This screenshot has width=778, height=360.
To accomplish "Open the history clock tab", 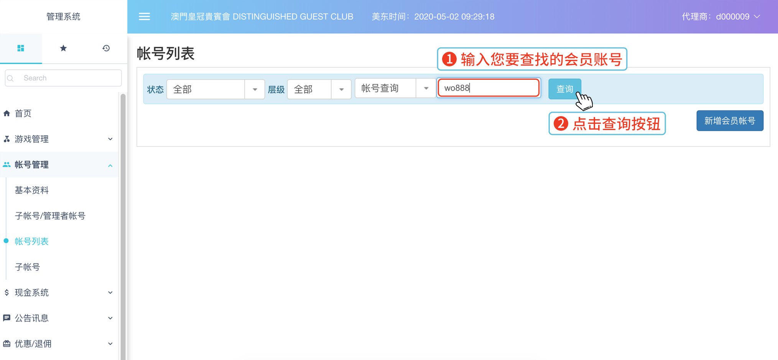I will click(x=106, y=48).
